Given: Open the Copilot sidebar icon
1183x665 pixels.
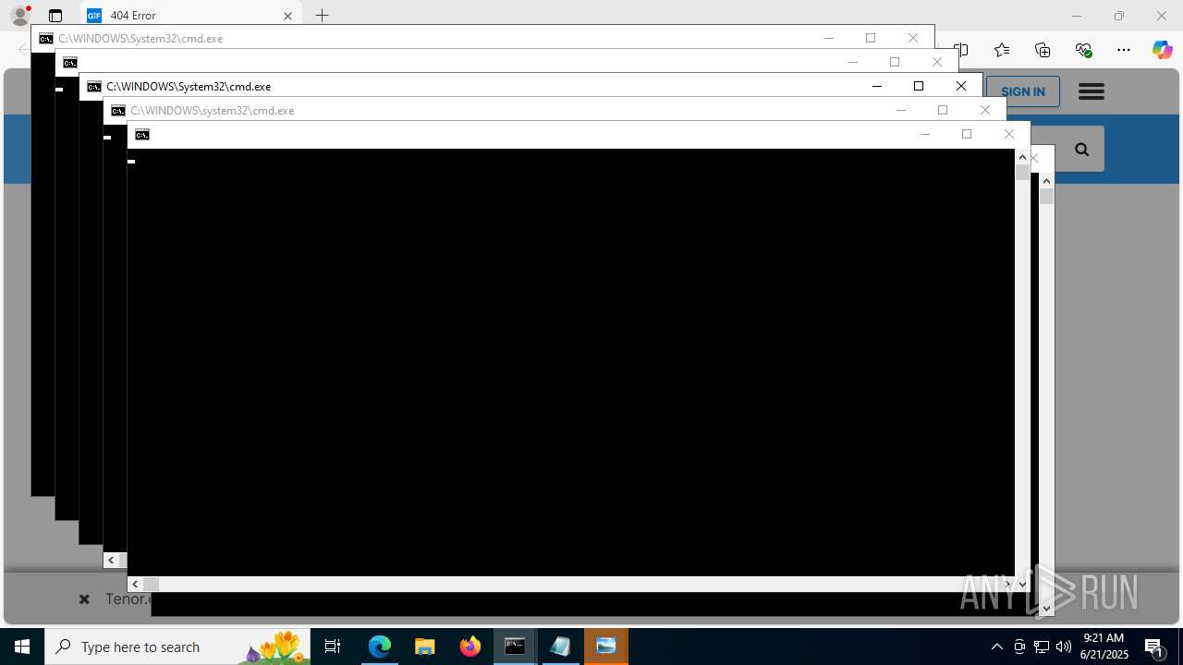Looking at the screenshot, I should tap(1162, 50).
